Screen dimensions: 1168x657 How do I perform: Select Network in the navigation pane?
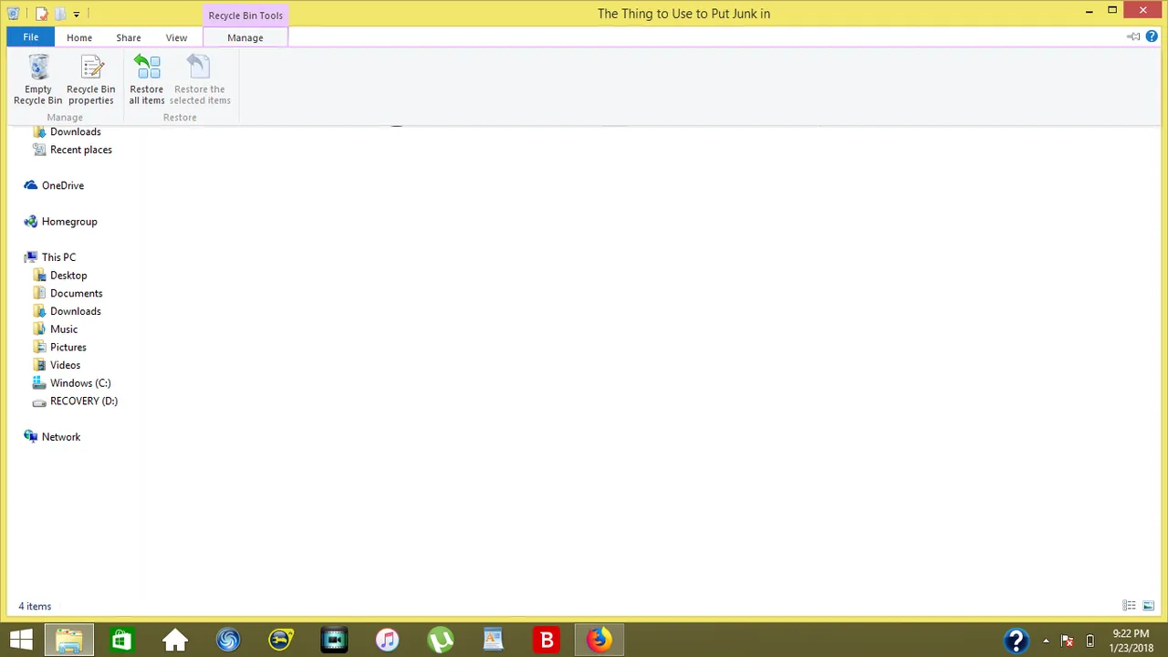pos(61,437)
